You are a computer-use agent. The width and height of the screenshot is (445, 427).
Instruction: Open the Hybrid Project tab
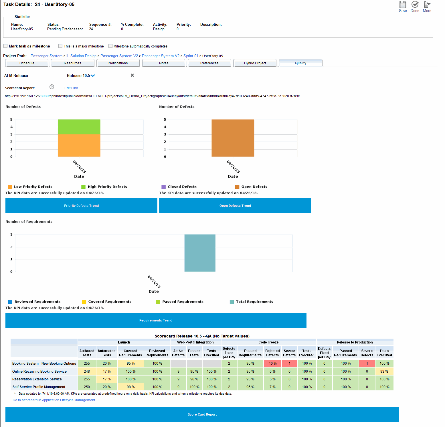click(255, 63)
